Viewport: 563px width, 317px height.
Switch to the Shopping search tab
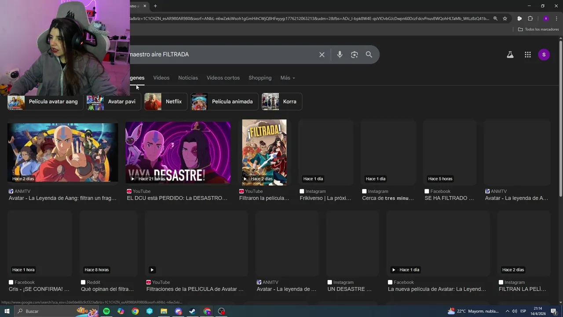point(260,78)
